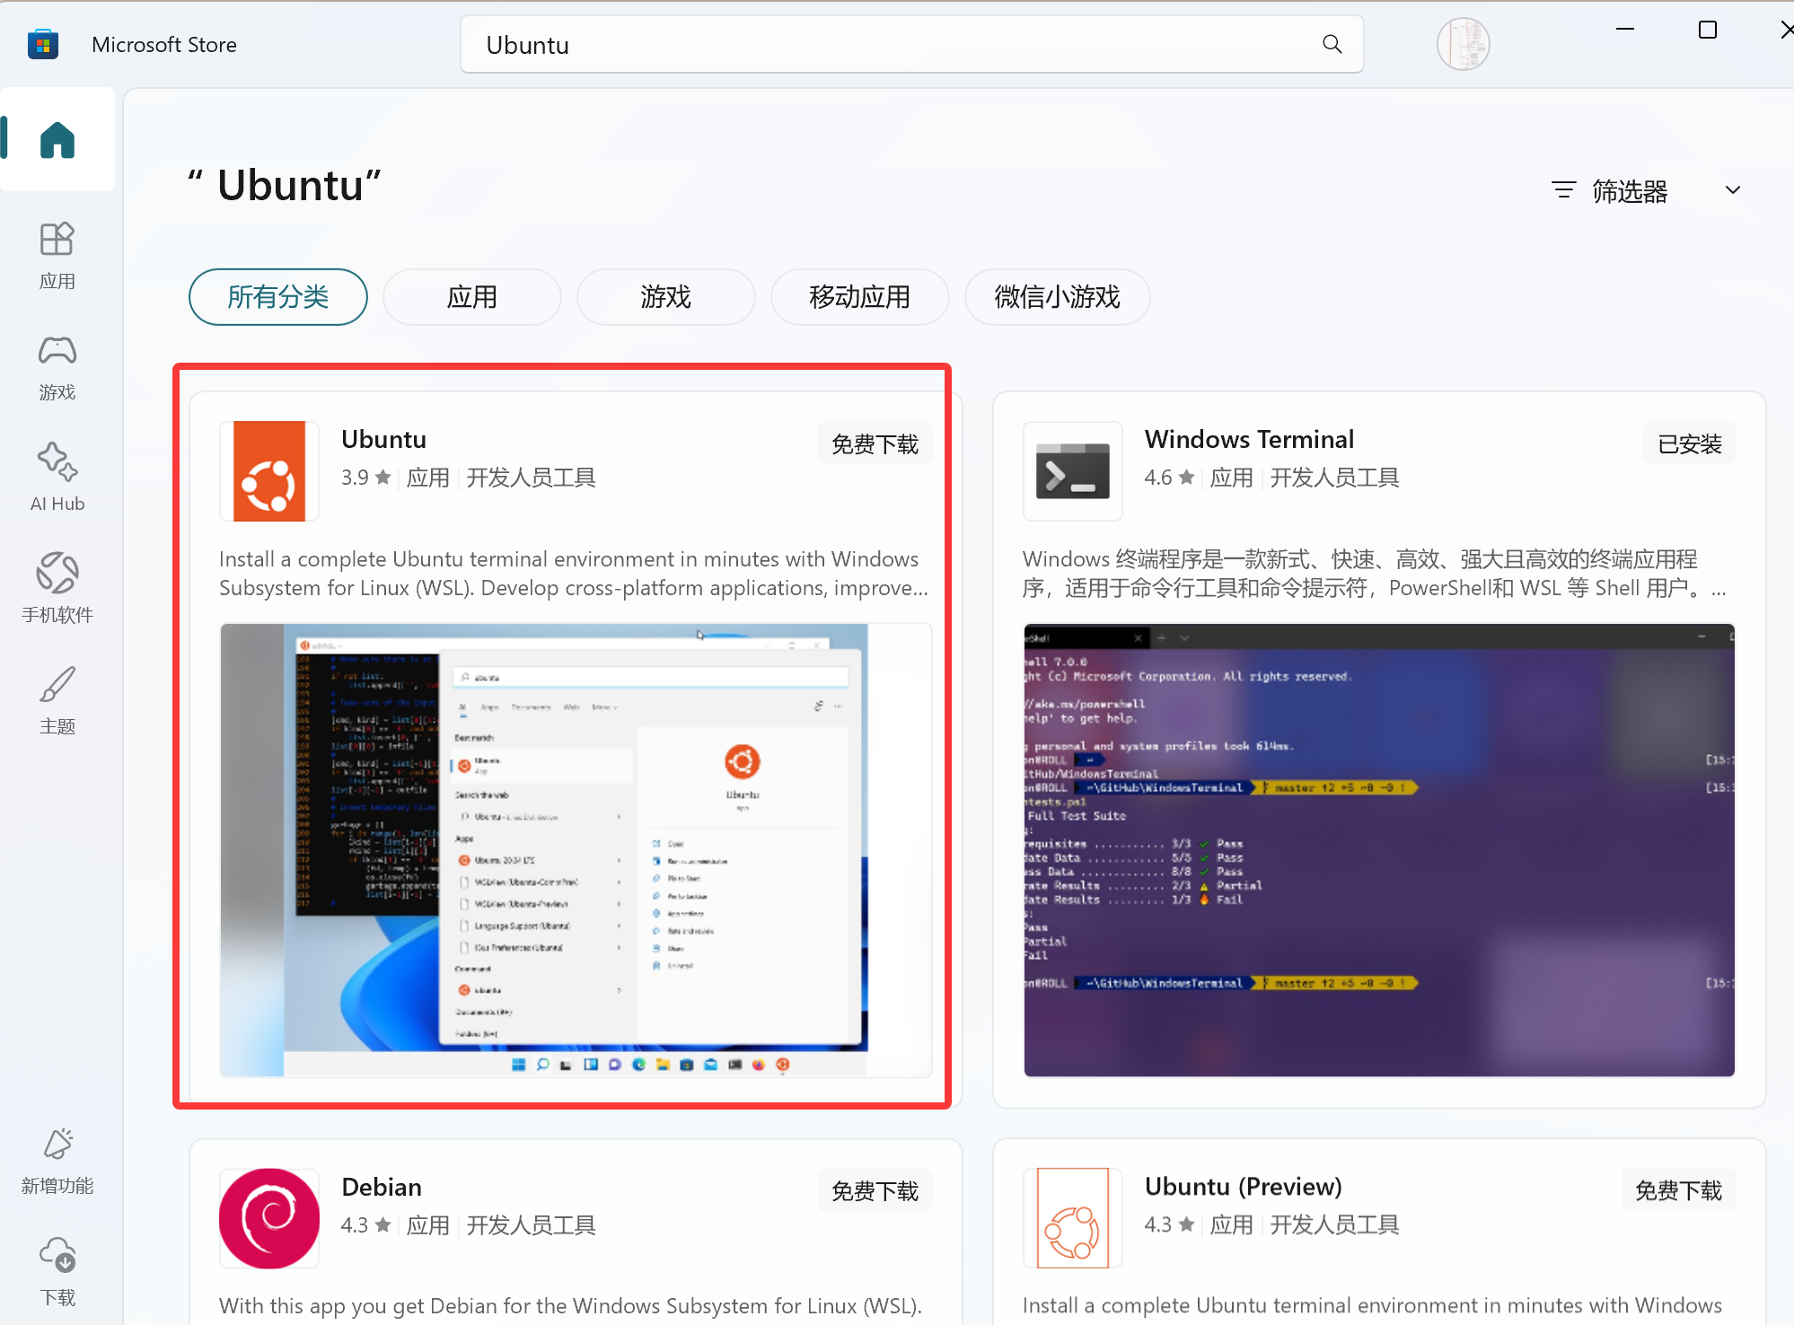
Task: Click the 筛选器 filter lines icon
Action: coord(1564,190)
